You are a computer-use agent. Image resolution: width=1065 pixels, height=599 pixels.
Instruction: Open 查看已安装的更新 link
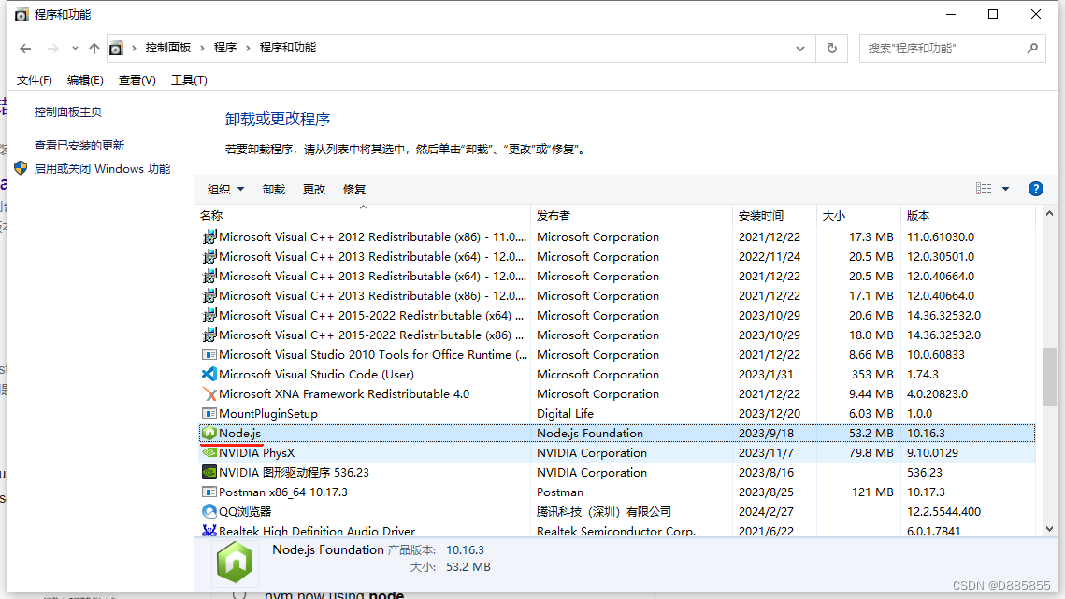click(79, 146)
